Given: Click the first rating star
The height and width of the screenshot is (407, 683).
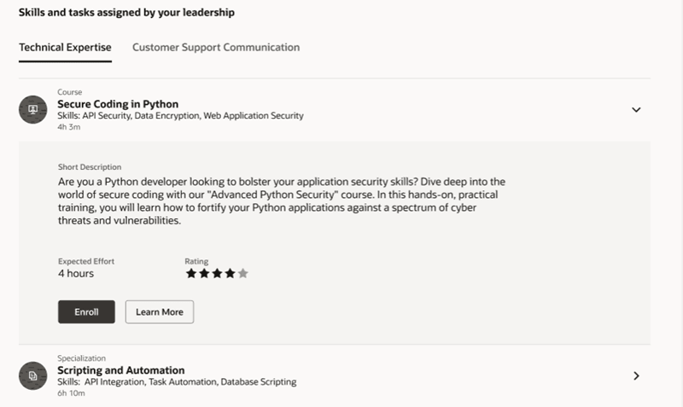Looking at the screenshot, I should (190, 273).
